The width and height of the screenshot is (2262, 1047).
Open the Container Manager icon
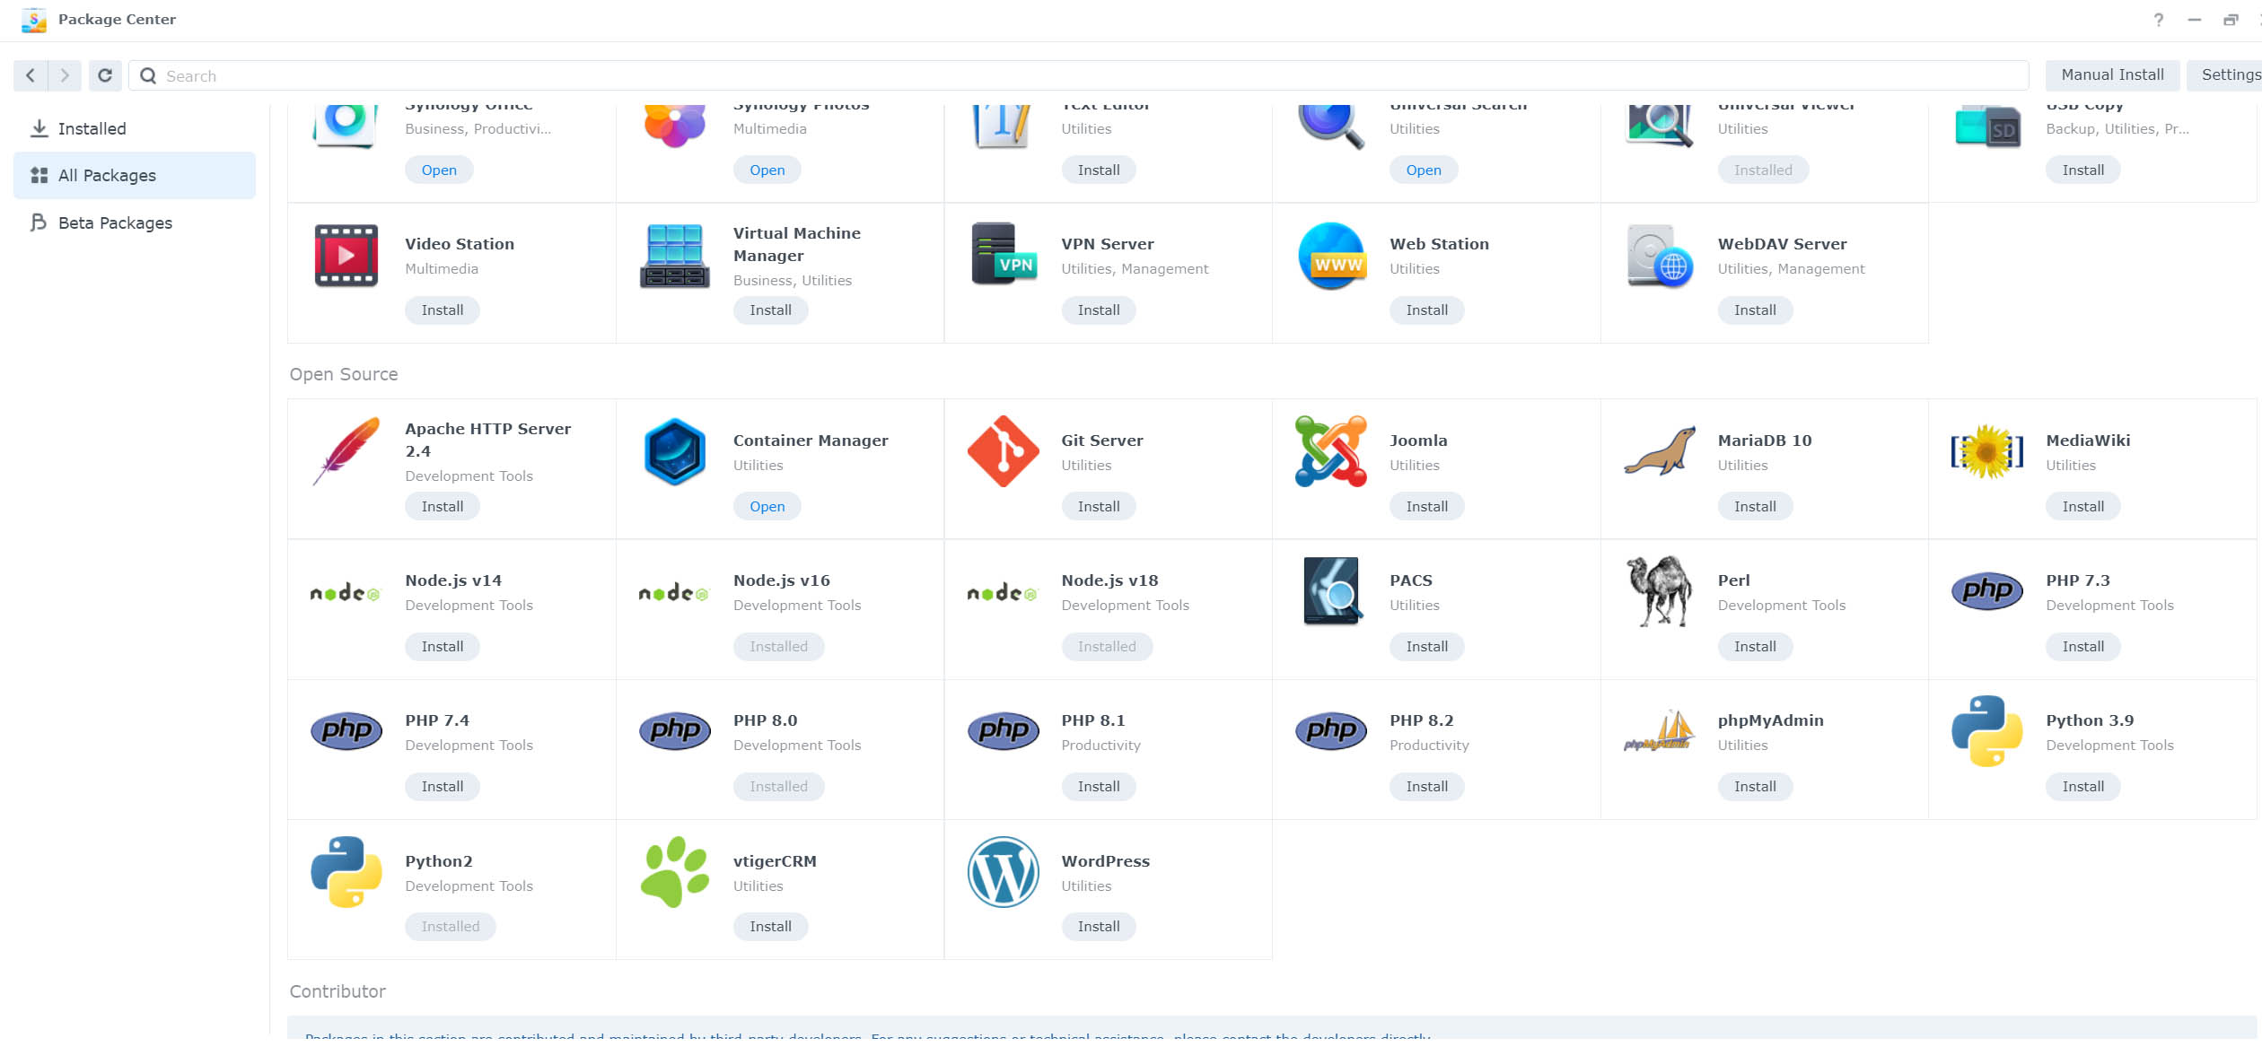tap(674, 451)
